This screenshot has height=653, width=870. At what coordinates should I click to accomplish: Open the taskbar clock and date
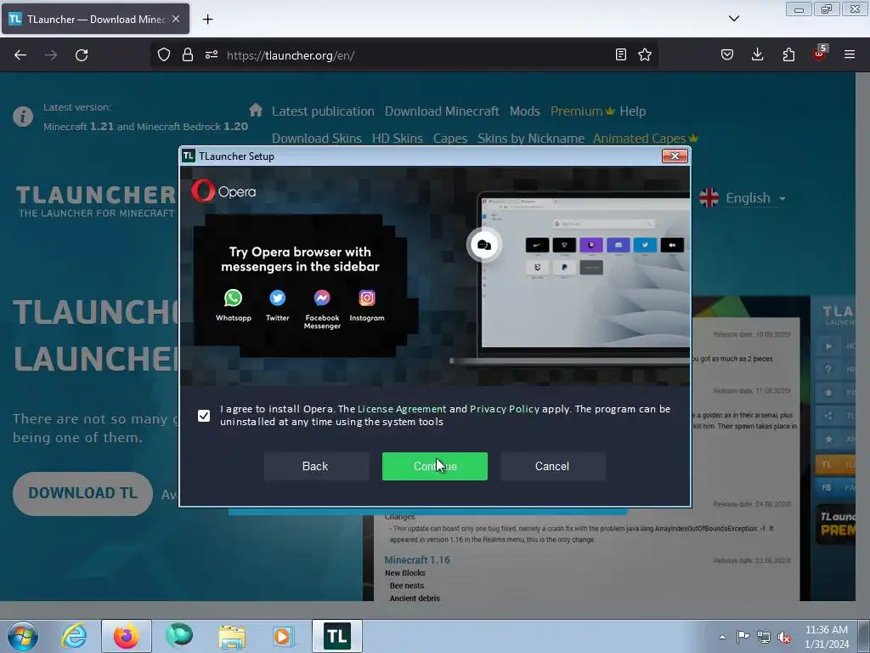tap(827, 636)
